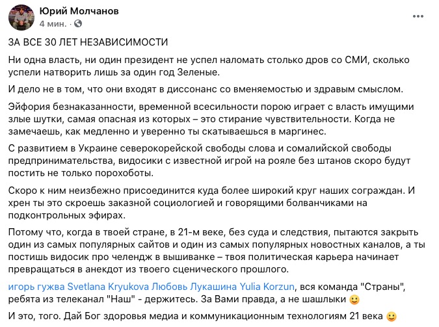Image resolution: width=439 pixels, height=327 pixels.
Task: Click the globe public privacy icon
Action: pyautogui.click(x=79, y=23)
